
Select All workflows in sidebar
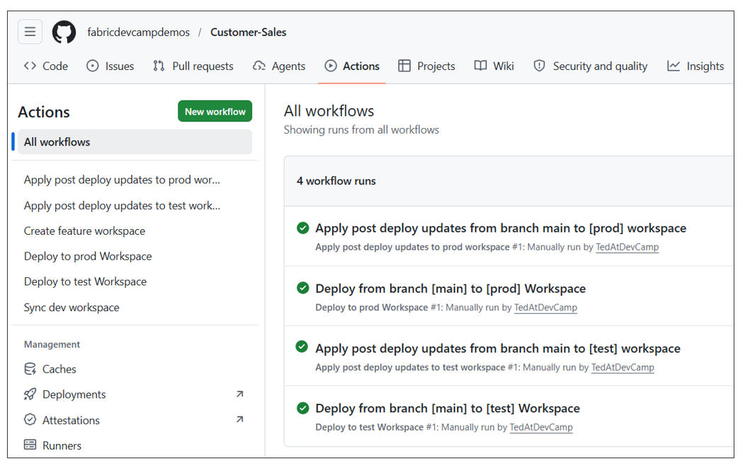point(135,142)
